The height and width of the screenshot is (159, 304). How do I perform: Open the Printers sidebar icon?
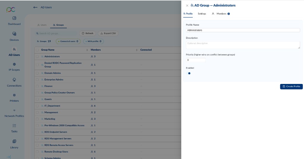tap(14, 95)
